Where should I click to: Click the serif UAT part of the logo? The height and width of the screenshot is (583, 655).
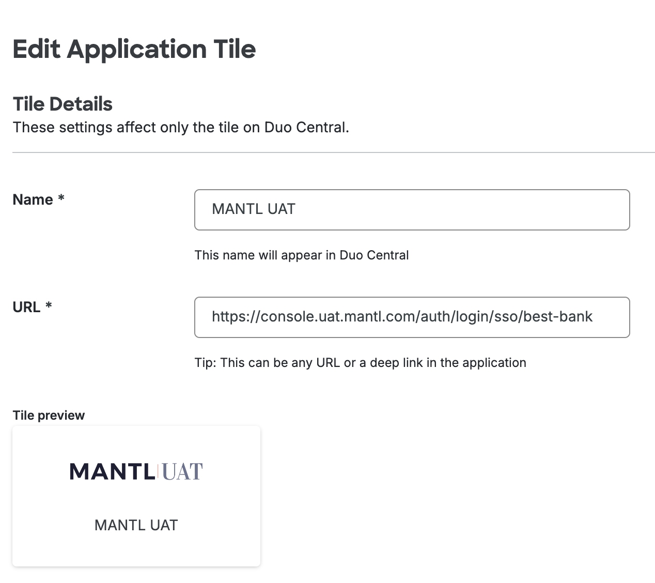click(182, 472)
